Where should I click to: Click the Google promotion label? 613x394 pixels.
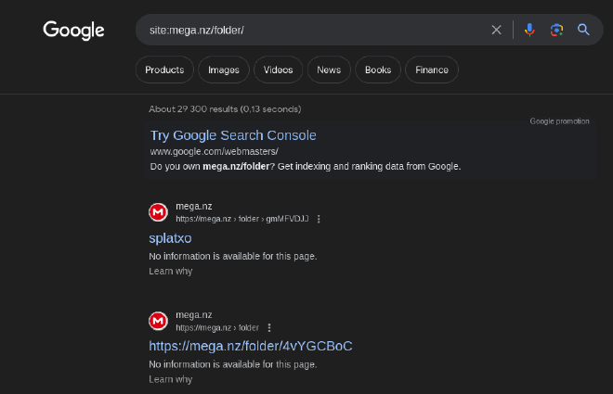[x=559, y=121]
